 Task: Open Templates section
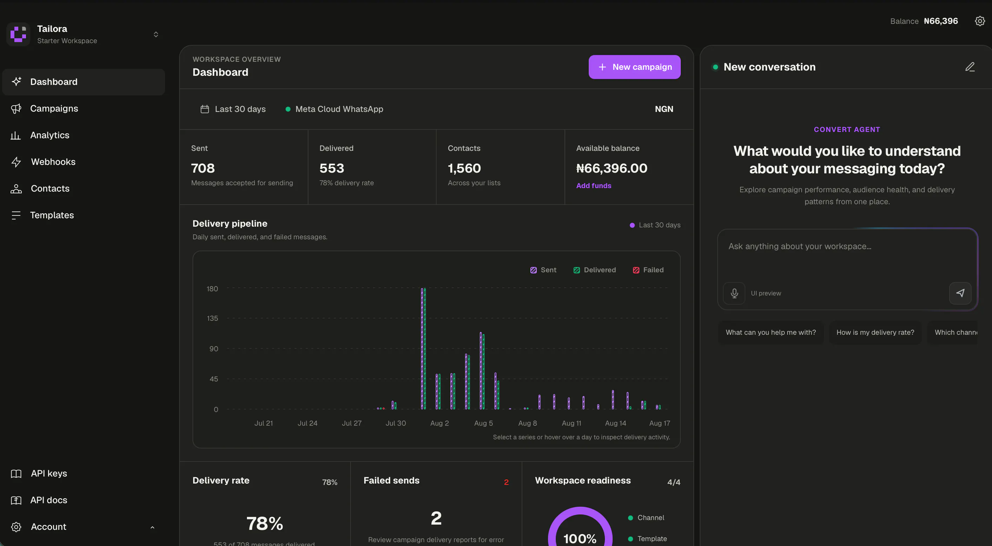click(x=84, y=215)
